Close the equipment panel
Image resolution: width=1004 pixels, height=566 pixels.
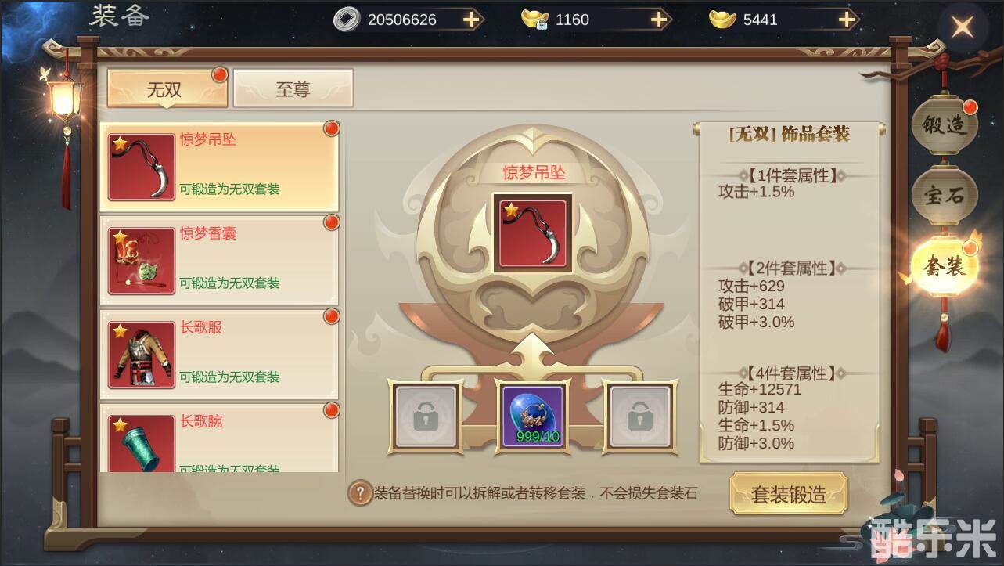[962, 27]
